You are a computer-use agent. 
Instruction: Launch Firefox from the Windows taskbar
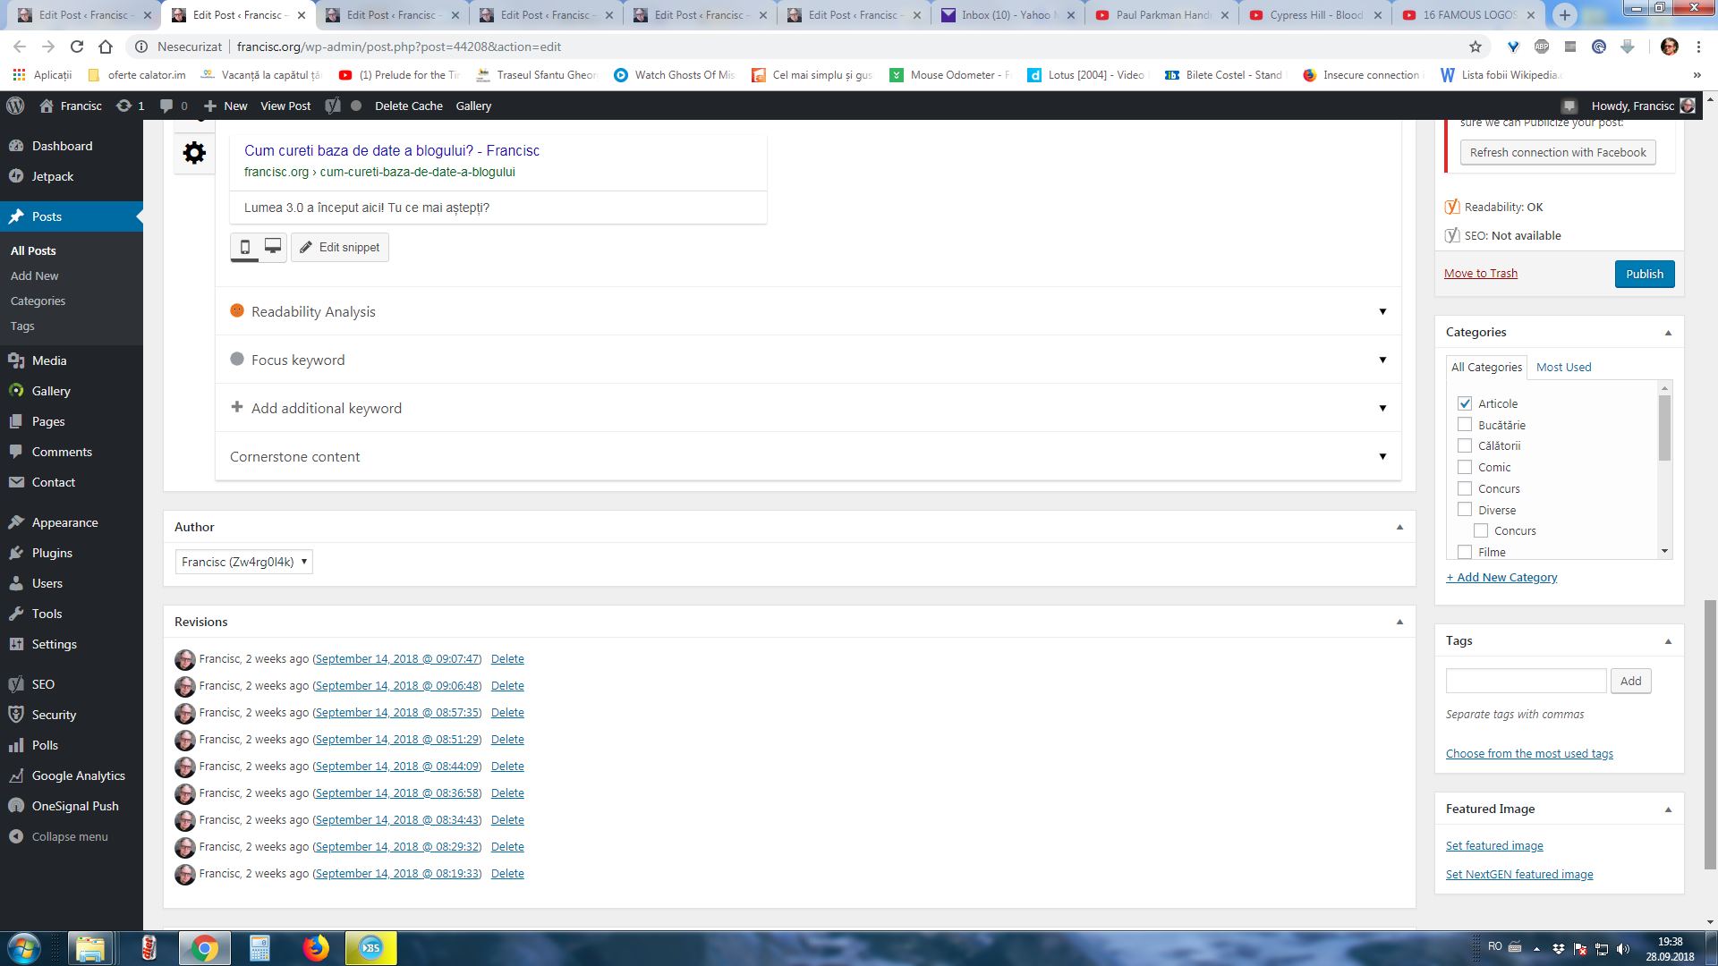click(315, 948)
